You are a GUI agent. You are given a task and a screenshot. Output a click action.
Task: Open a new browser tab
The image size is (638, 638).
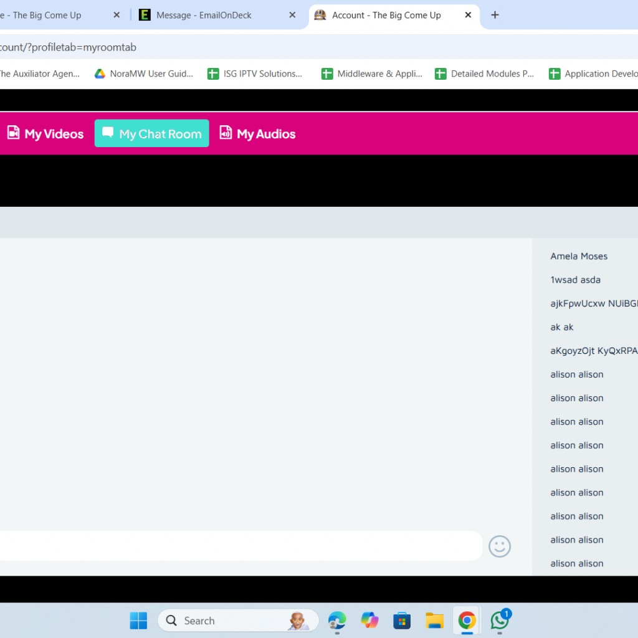point(495,15)
